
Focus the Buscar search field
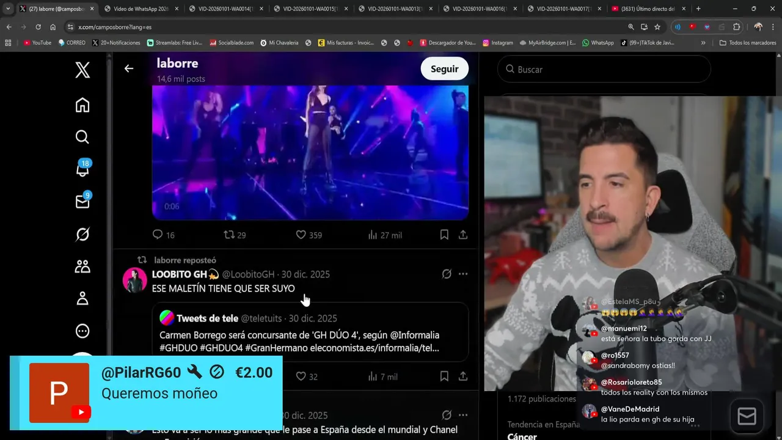[x=604, y=69]
